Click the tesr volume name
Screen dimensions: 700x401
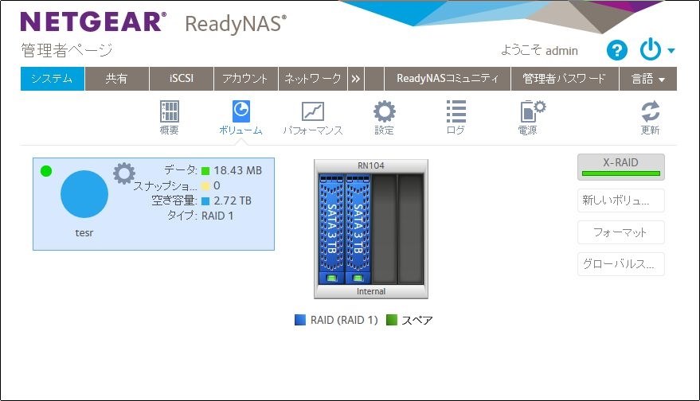[84, 233]
